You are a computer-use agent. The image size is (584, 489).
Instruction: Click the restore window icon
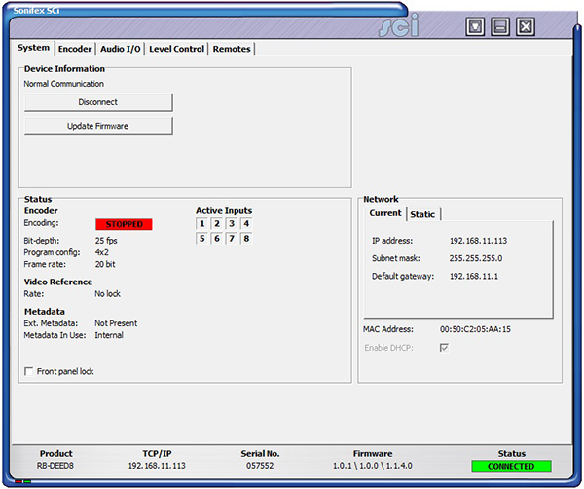[475, 27]
